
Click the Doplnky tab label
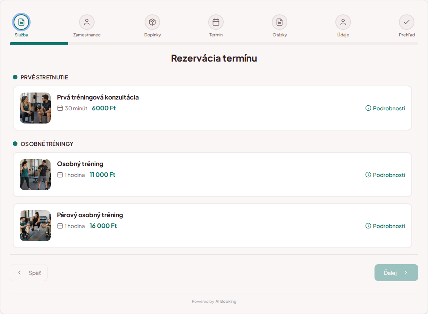153,35
